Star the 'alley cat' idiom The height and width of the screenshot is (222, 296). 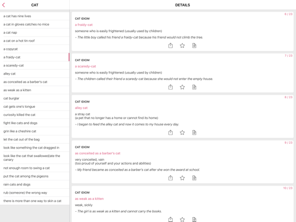tap(182, 132)
